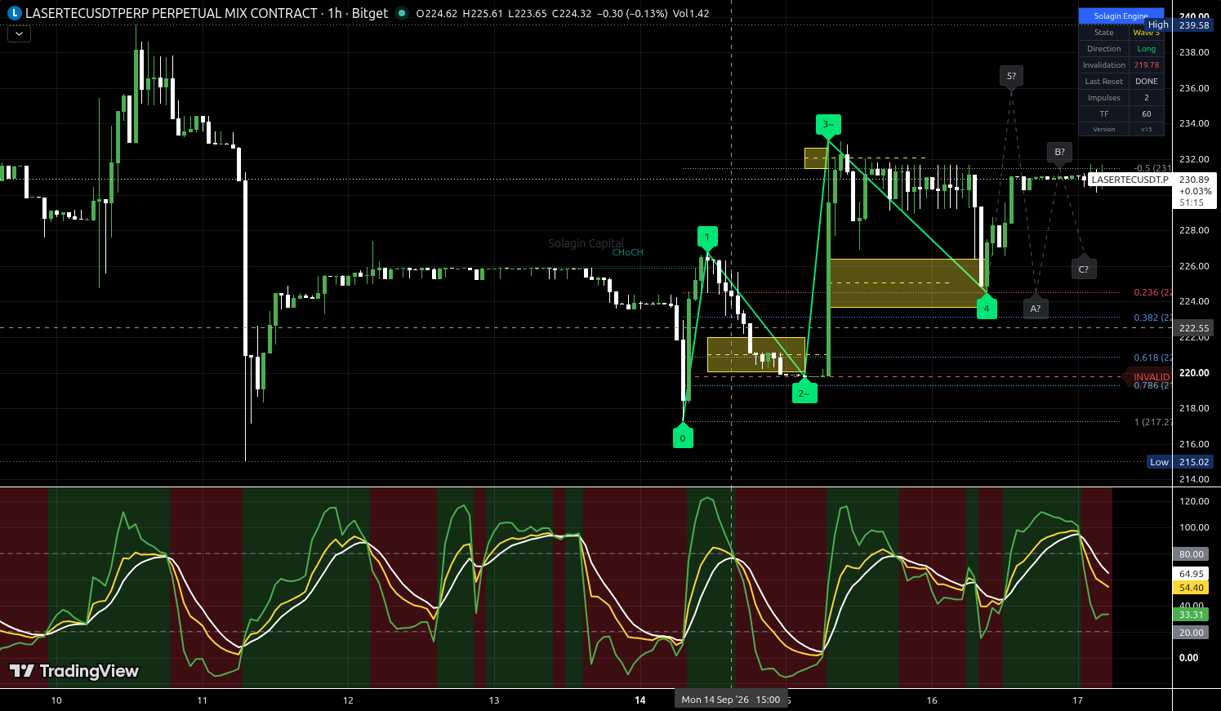Click the yellow 54.40 oscillator value label
The width and height of the screenshot is (1221, 711).
[1192, 588]
